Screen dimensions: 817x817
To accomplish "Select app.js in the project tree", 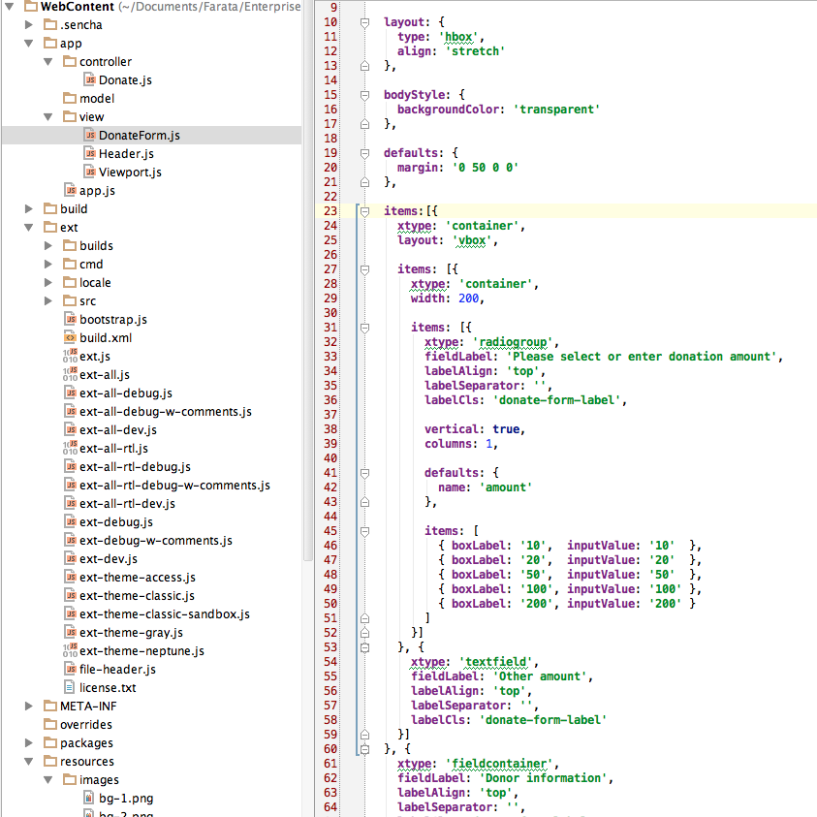I will pos(98,191).
